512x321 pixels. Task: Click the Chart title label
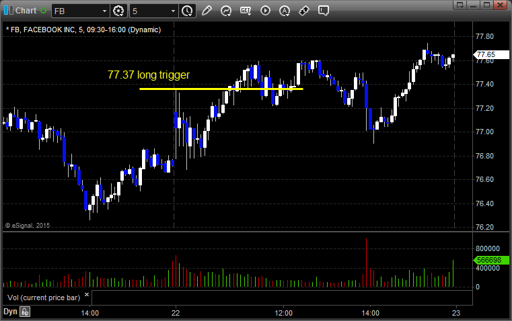26,11
